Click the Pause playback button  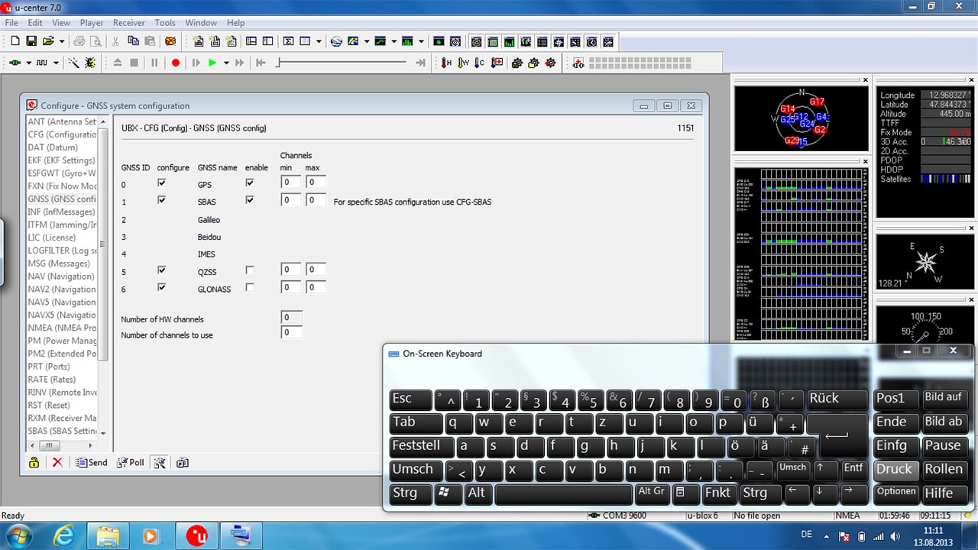(154, 63)
